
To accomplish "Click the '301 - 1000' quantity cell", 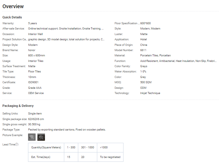I will pos(88,147).
